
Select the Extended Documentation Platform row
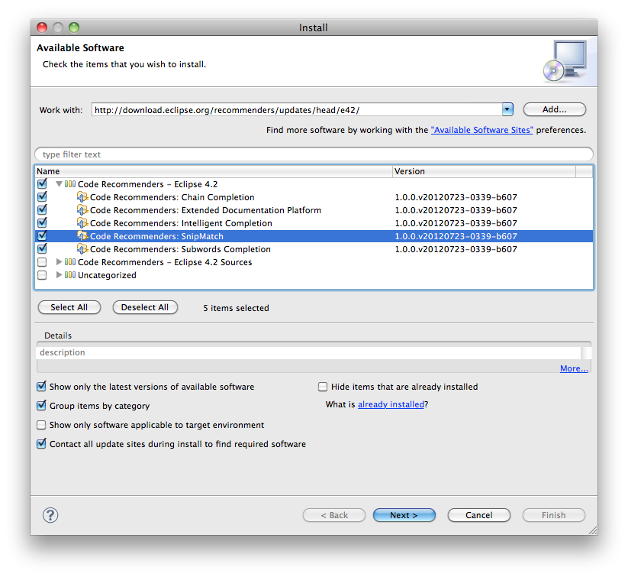pos(314,210)
